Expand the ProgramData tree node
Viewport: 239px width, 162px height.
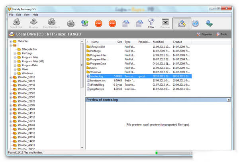click(15, 66)
